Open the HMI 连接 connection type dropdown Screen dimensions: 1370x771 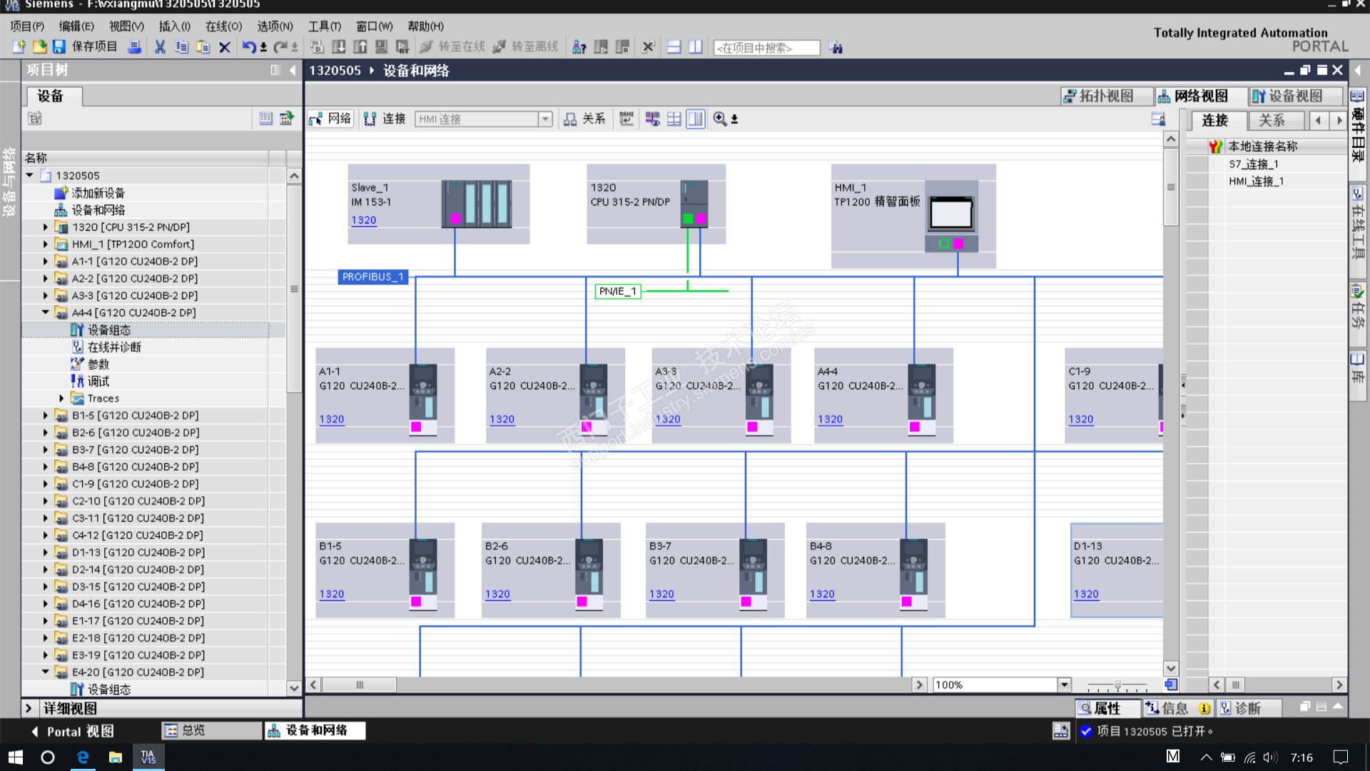click(x=545, y=119)
